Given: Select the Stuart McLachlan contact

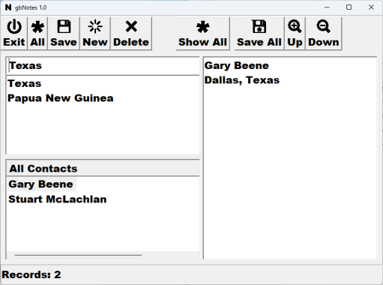Looking at the screenshot, I should click(x=58, y=199).
